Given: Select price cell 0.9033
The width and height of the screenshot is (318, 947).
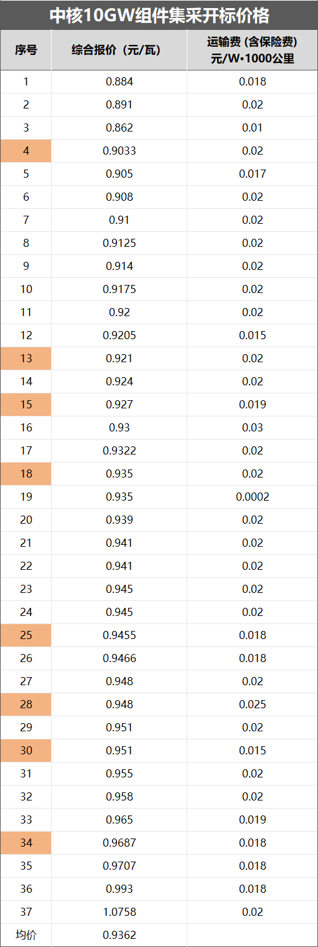Looking at the screenshot, I should click(119, 151).
